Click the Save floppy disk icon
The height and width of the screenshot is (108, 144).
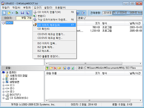pyautogui.click(x=22, y=13)
